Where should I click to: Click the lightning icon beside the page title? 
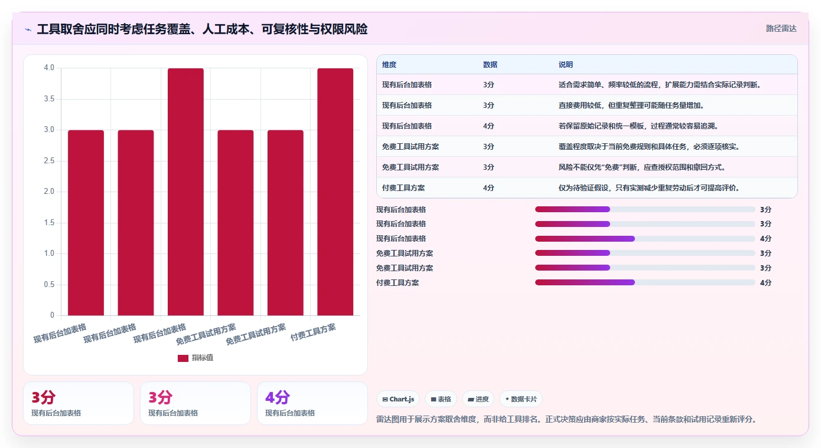pos(28,29)
